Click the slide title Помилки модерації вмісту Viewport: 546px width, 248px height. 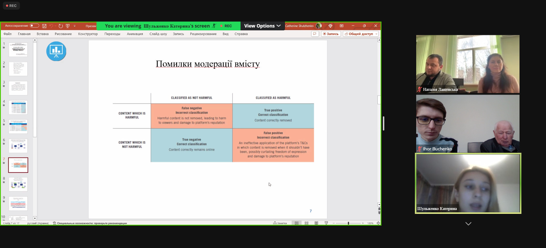pos(208,64)
